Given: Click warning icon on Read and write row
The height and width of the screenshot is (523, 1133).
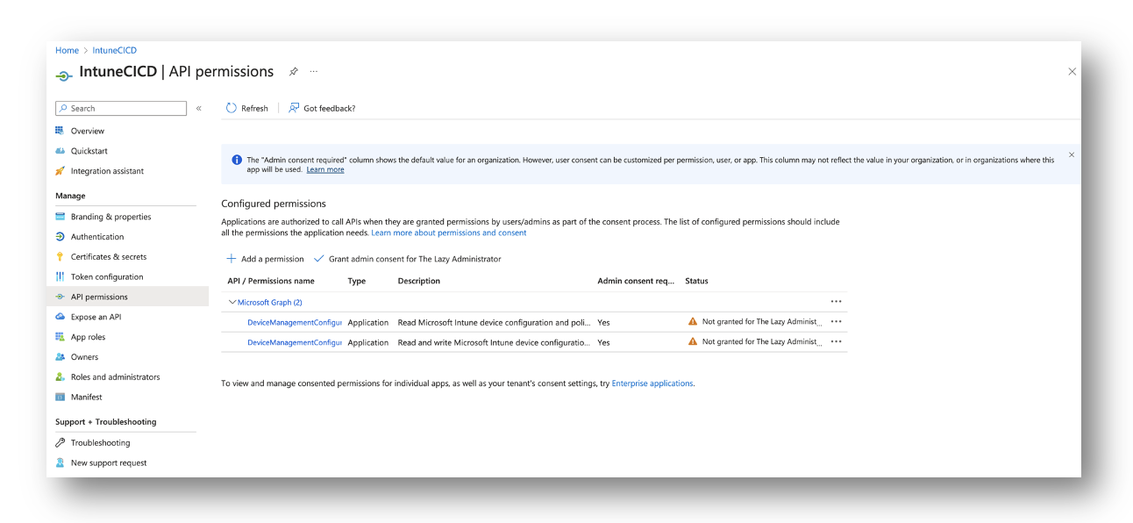Looking at the screenshot, I should coord(693,342).
